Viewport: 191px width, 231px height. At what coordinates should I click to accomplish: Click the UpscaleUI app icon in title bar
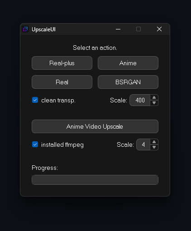25,29
